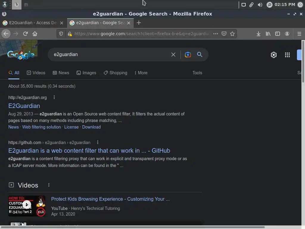This screenshot has width=305, height=229.
Task: Open Firefox hamburger menu
Action: 299,34
